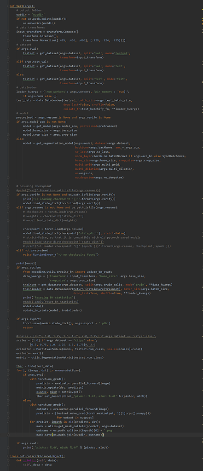The width and height of the screenshot is (203, 471).
Task: Click the 'evaluator.eval()' line
Action: tap(30, 353)
